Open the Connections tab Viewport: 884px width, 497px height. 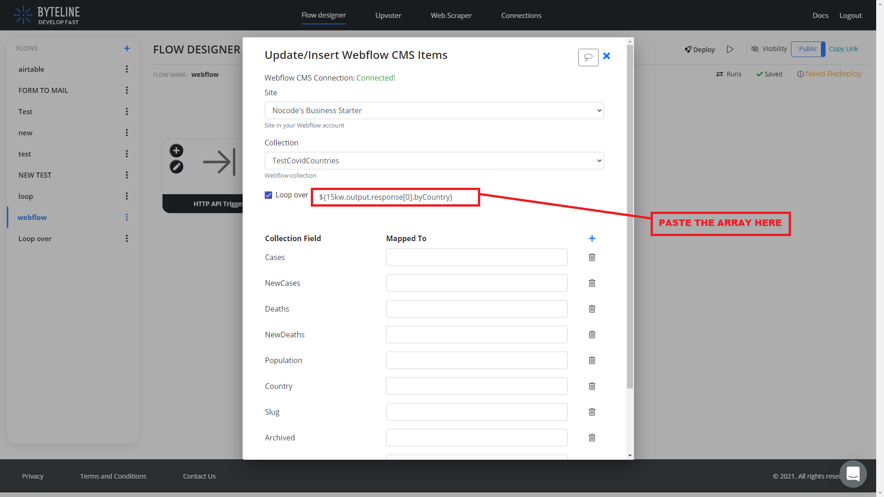click(x=521, y=15)
